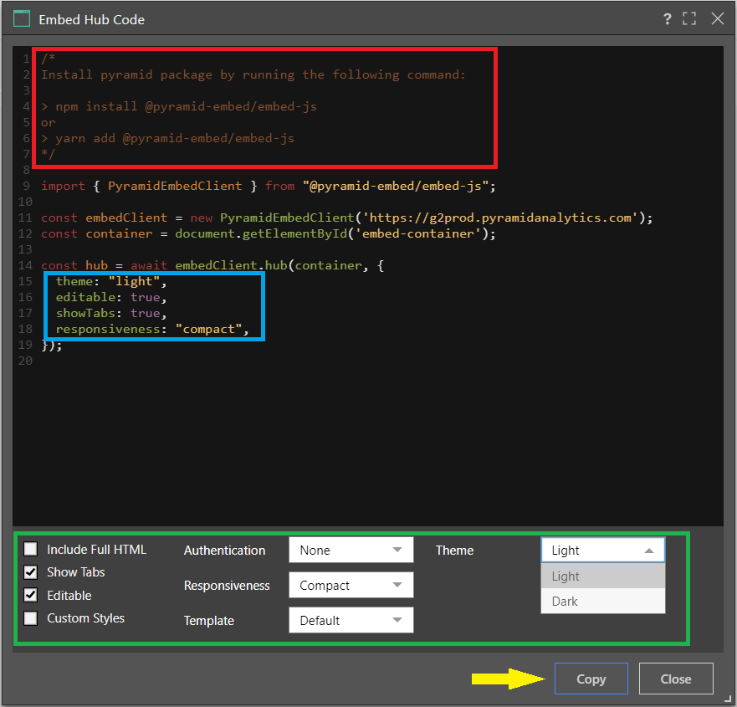
Task: Select Light in Theme list
Action: coord(603,576)
